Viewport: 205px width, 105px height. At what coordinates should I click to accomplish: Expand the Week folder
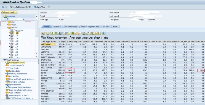7,25
